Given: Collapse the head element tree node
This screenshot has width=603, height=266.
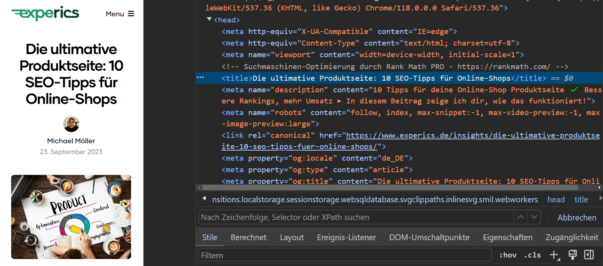Looking at the screenshot, I should pyautogui.click(x=209, y=19).
